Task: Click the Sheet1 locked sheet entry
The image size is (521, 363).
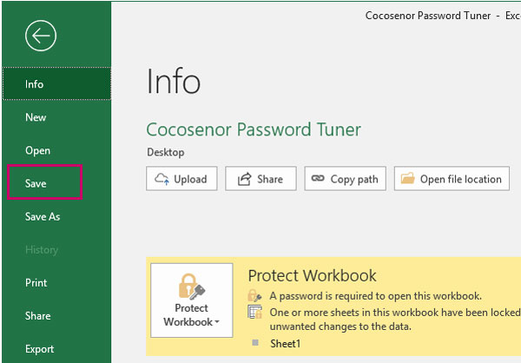Action: click(x=285, y=343)
